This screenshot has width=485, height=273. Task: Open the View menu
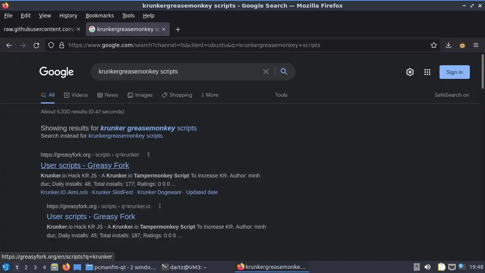pos(45,16)
